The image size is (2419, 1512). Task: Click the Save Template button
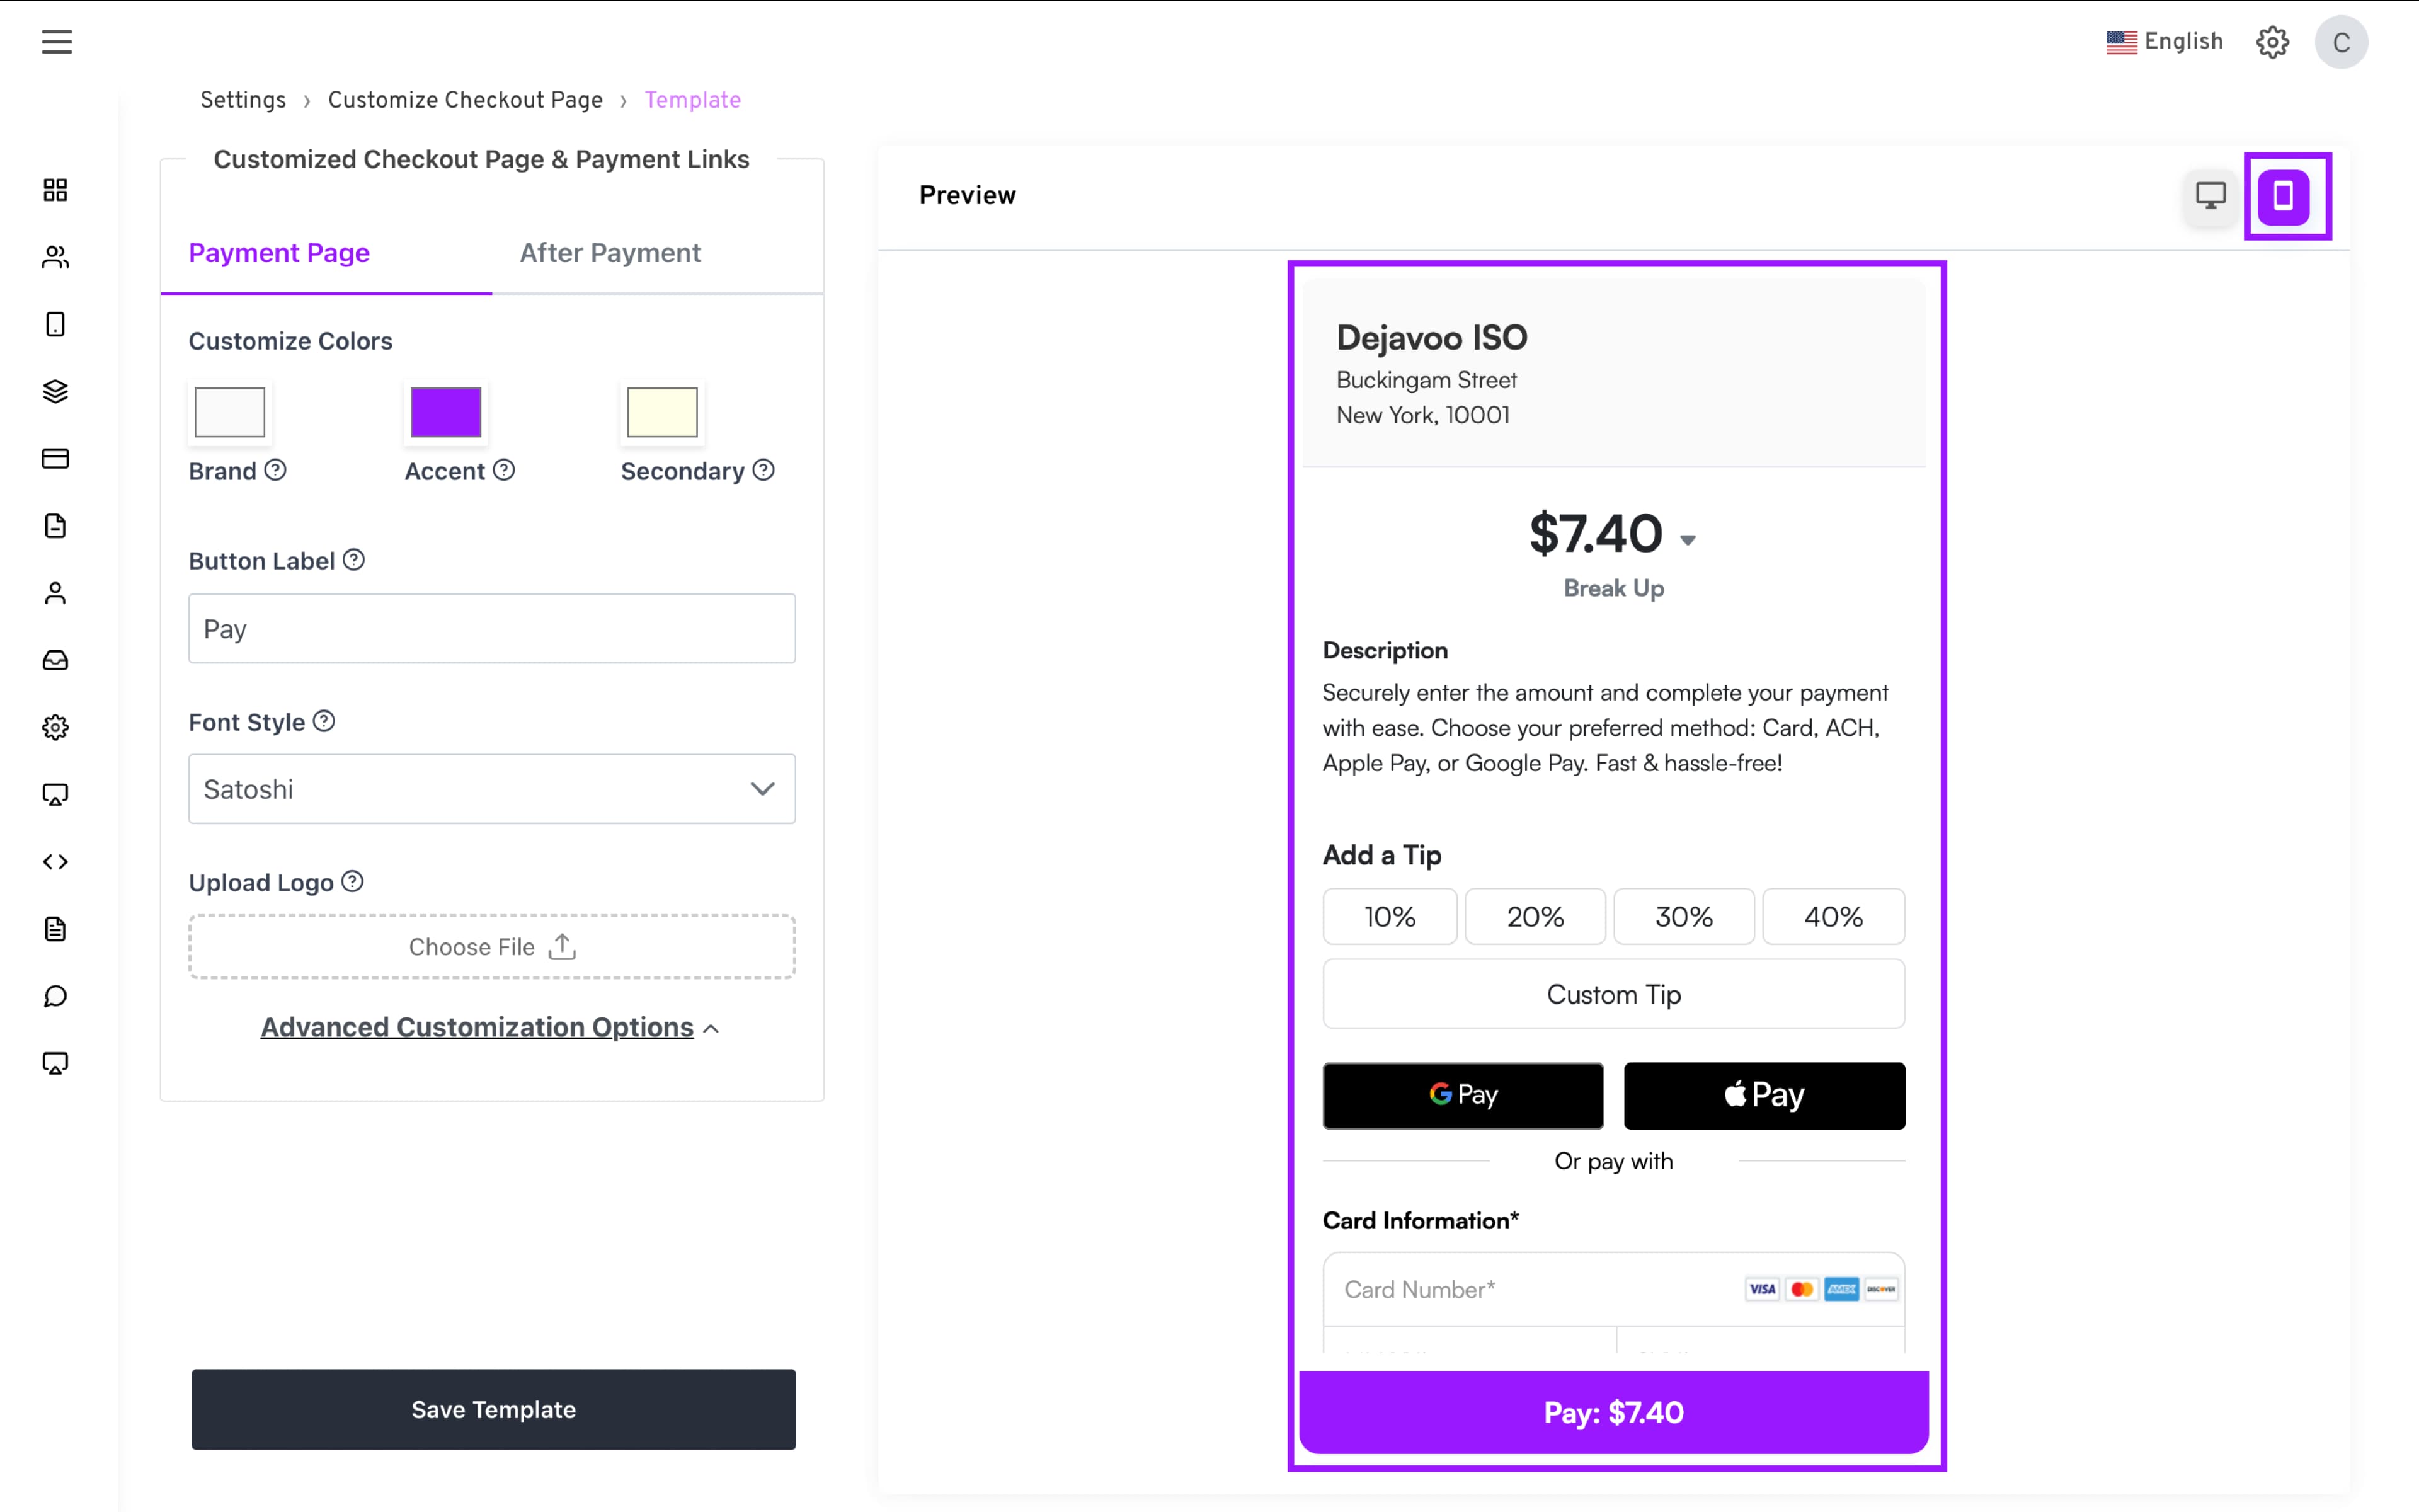[x=494, y=1409]
